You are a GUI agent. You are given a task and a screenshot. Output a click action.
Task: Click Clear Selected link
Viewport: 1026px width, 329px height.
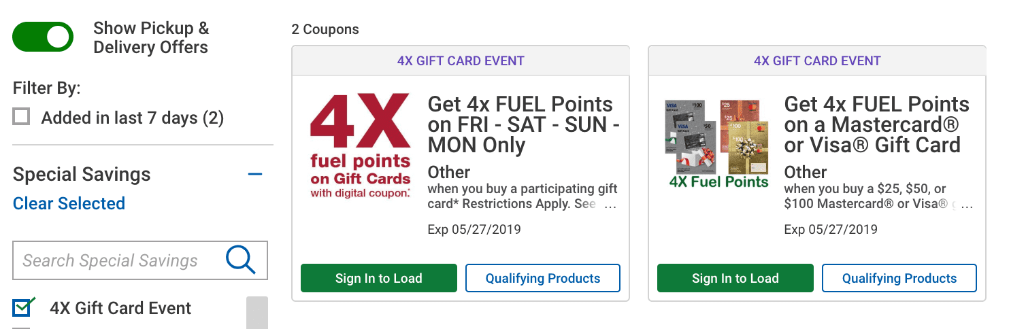click(x=69, y=203)
